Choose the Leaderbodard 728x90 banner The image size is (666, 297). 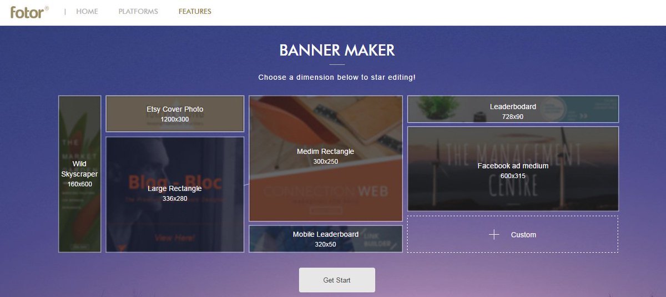pos(513,109)
